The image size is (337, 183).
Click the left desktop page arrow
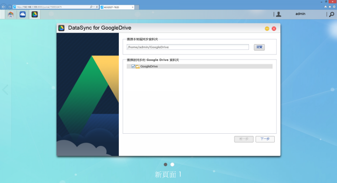click(5, 90)
